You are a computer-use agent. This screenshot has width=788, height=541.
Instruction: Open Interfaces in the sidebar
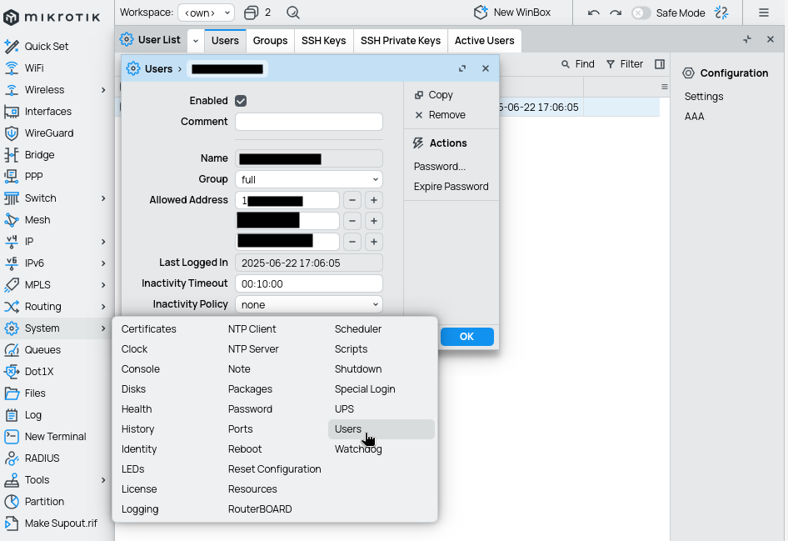click(x=47, y=111)
